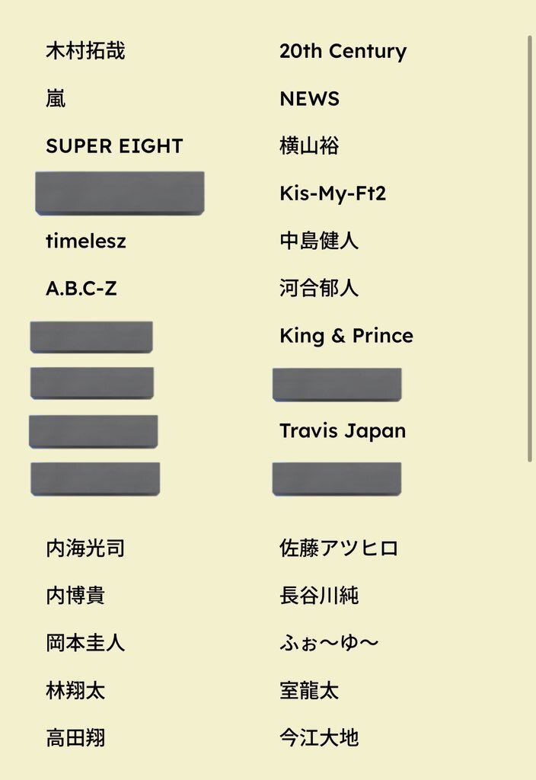The image size is (536, 780).
Task: Select King & Prince
Action: click(346, 336)
